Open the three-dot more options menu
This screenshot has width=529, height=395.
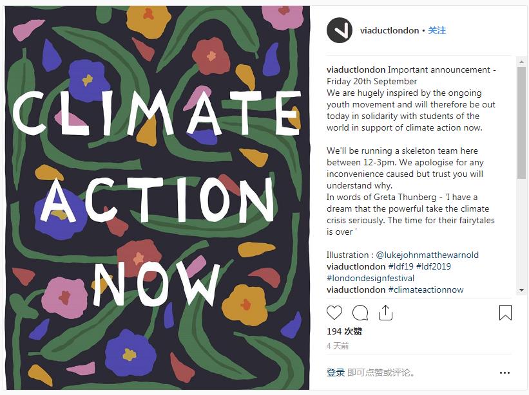pos(505,372)
